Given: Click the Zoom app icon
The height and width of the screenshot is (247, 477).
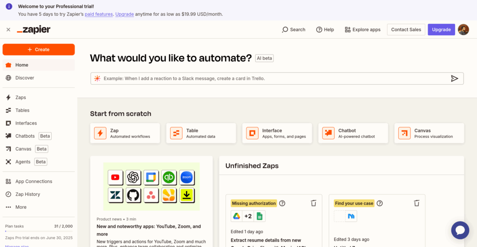Looking at the screenshot, I should coord(187,177).
